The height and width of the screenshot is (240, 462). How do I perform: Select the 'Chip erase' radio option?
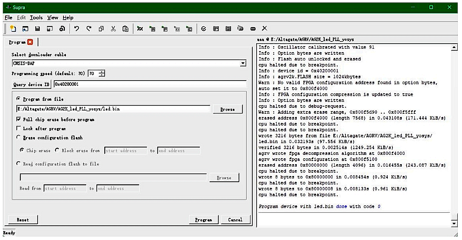[22, 150]
